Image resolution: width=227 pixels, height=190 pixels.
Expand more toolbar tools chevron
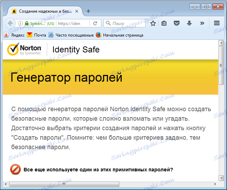click(202, 23)
